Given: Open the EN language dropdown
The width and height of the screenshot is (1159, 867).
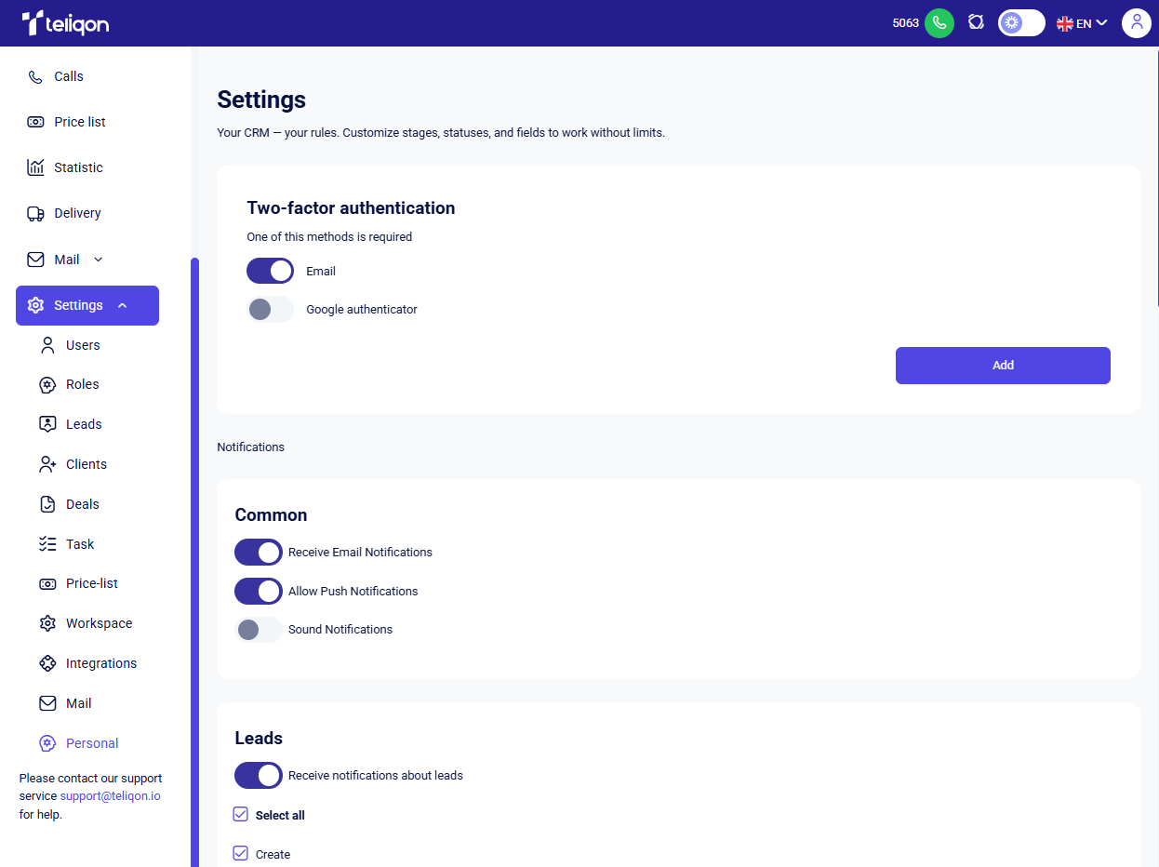Looking at the screenshot, I should coord(1082,23).
